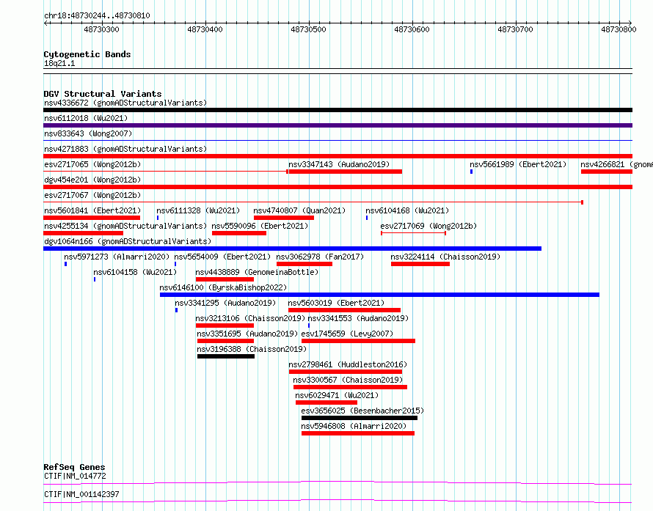
Task: Click red bar under nsv3347143 Audano2019
Action: pyautogui.click(x=346, y=172)
